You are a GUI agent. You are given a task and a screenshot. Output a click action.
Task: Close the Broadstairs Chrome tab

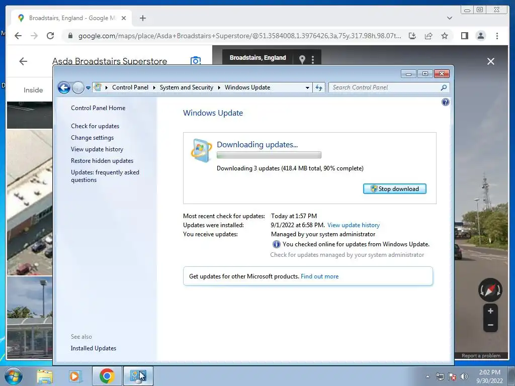[124, 18]
